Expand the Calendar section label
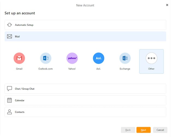The image size is (172, 137). pyautogui.click(x=20, y=100)
